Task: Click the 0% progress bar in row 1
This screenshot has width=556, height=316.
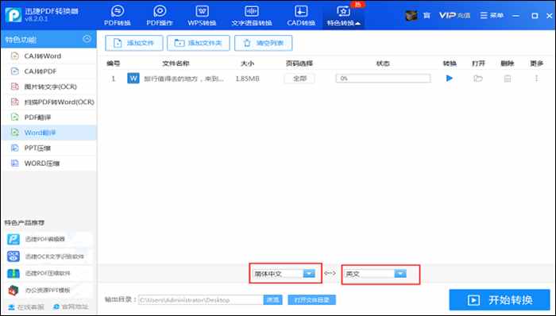Action: (x=383, y=79)
